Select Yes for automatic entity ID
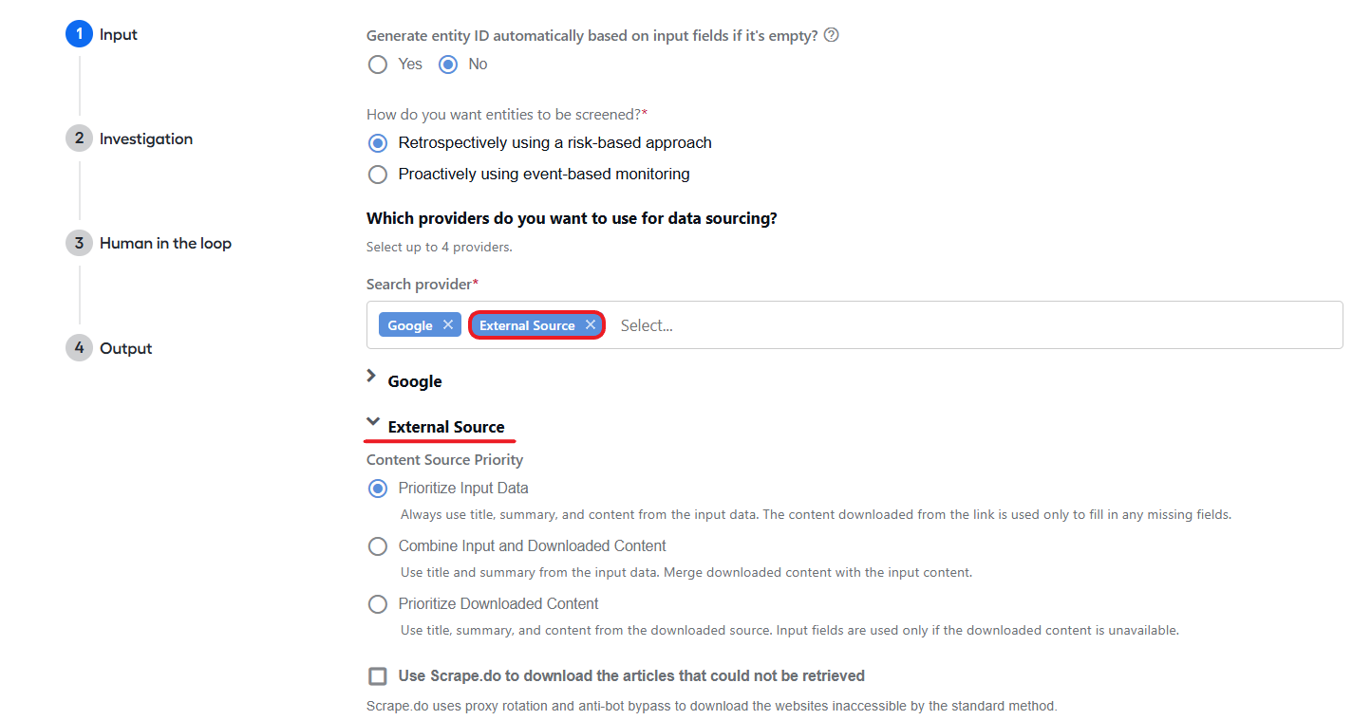The height and width of the screenshot is (720, 1371). tap(378, 65)
